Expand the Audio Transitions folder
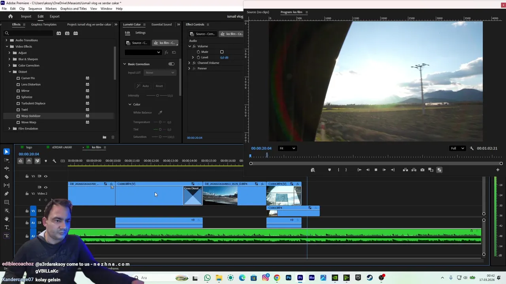 click(x=6, y=40)
